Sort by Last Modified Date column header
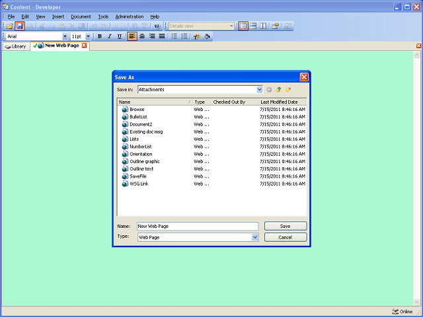 [282, 102]
